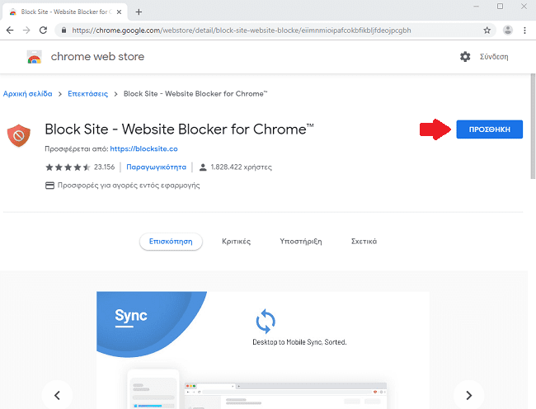
Task: Show next screenshot with right arrow
Action: (468, 395)
